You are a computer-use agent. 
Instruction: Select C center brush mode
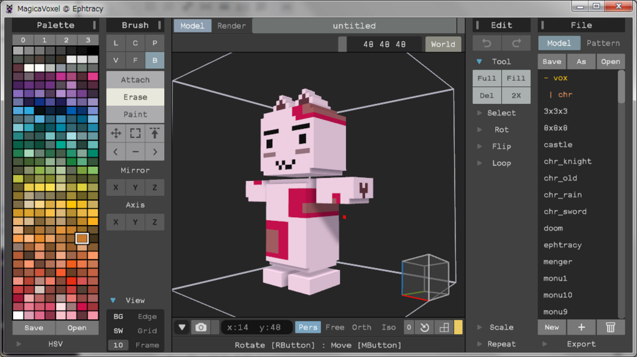(x=135, y=43)
